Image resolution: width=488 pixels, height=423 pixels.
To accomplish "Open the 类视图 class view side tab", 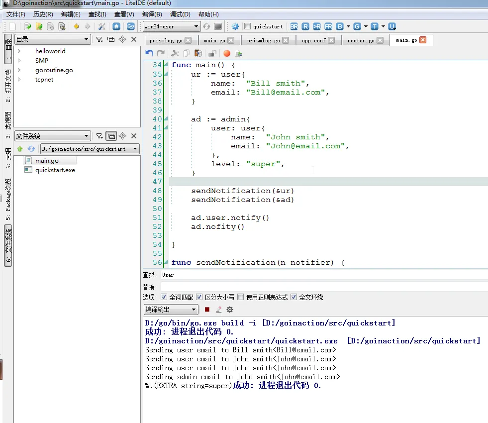I will click(x=8, y=124).
